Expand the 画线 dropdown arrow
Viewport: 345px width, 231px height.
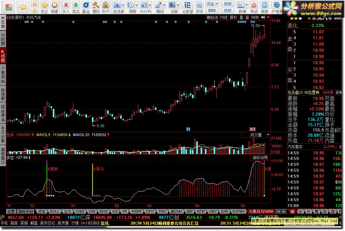[x=164, y=5]
